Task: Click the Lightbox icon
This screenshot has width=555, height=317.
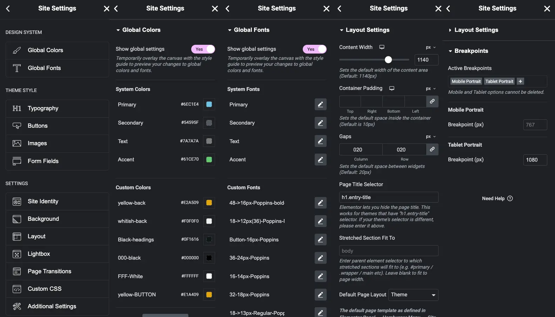Action: (17, 254)
